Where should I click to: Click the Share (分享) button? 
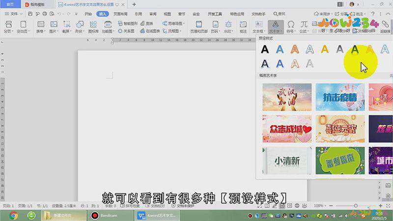pyautogui.click(x=341, y=14)
